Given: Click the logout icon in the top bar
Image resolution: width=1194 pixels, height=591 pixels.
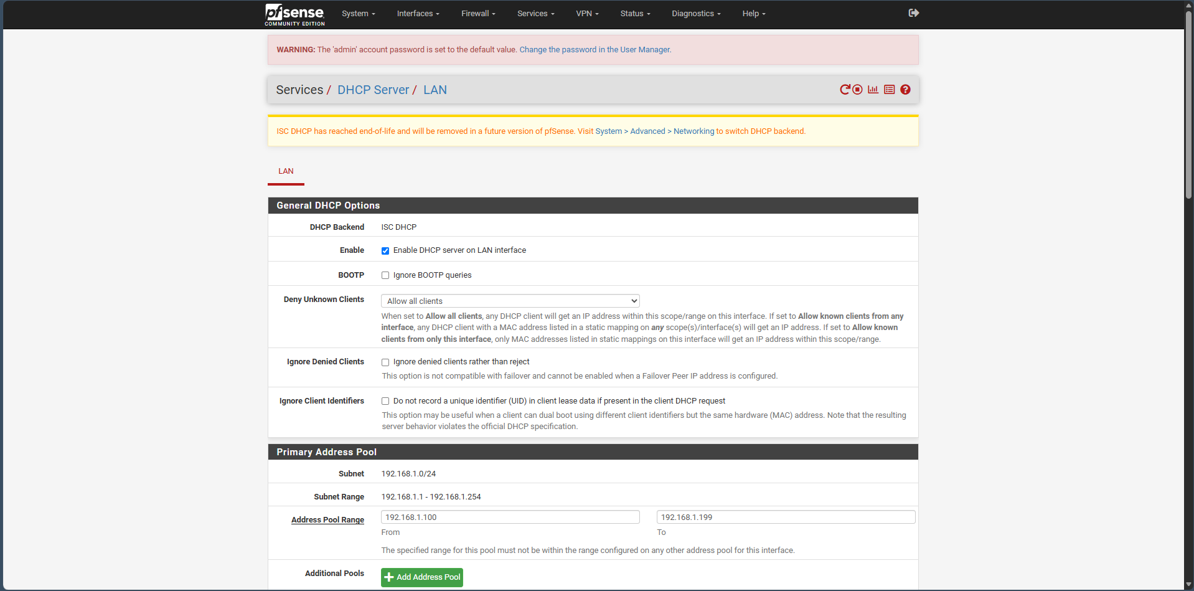Looking at the screenshot, I should click(x=914, y=13).
